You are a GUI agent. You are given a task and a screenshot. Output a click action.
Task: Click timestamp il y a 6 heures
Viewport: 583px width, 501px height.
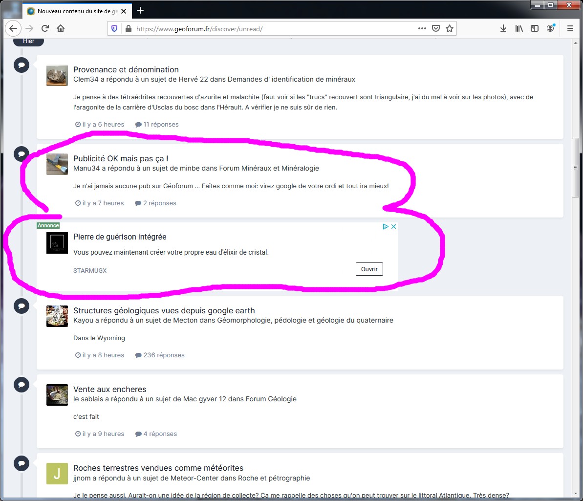click(x=100, y=125)
